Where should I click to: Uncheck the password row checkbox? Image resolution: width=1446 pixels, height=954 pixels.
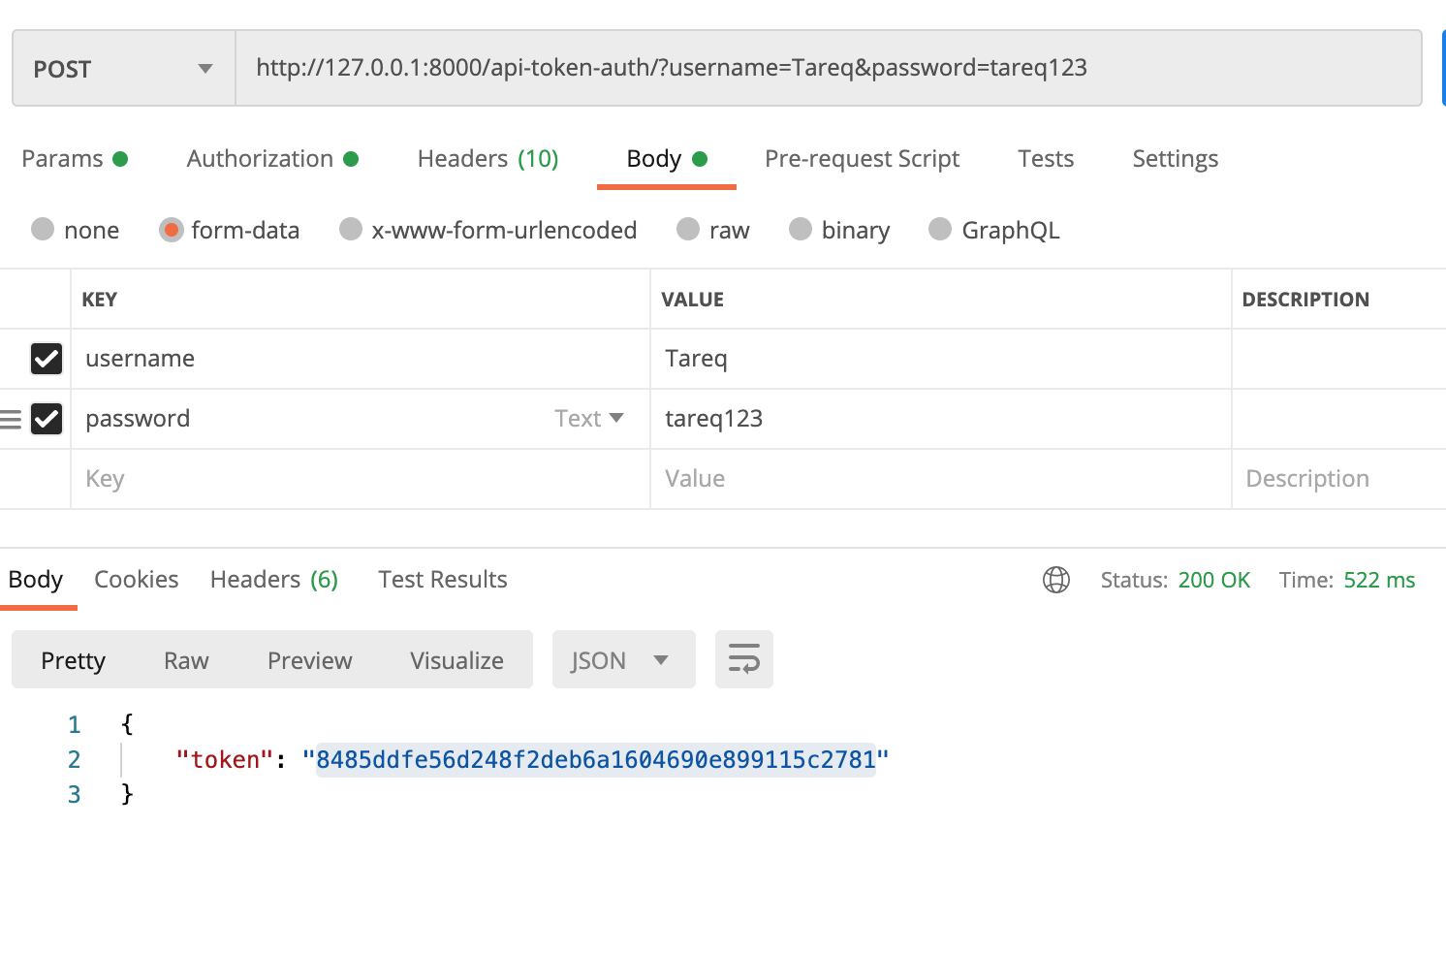47,419
